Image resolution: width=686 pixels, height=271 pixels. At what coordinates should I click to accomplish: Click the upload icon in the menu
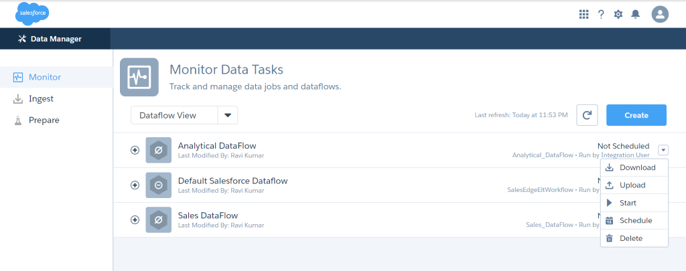[609, 185]
